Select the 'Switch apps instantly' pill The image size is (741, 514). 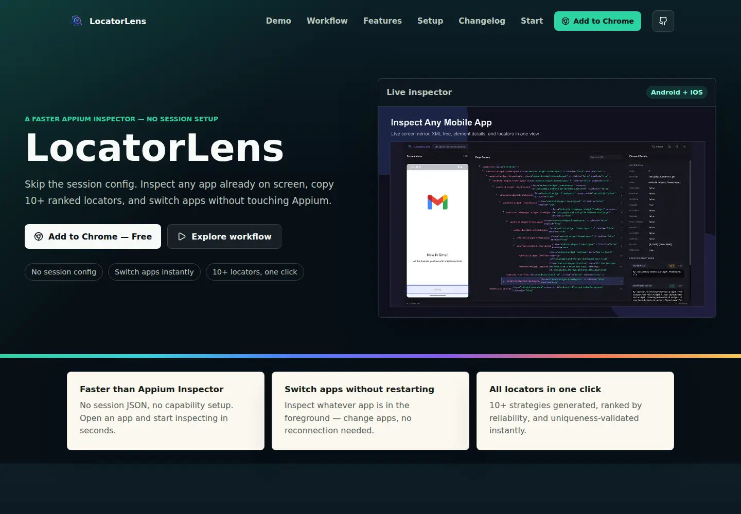click(154, 272)
